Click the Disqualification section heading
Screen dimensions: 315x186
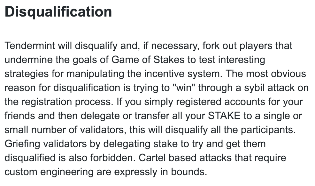click(58, 12)
